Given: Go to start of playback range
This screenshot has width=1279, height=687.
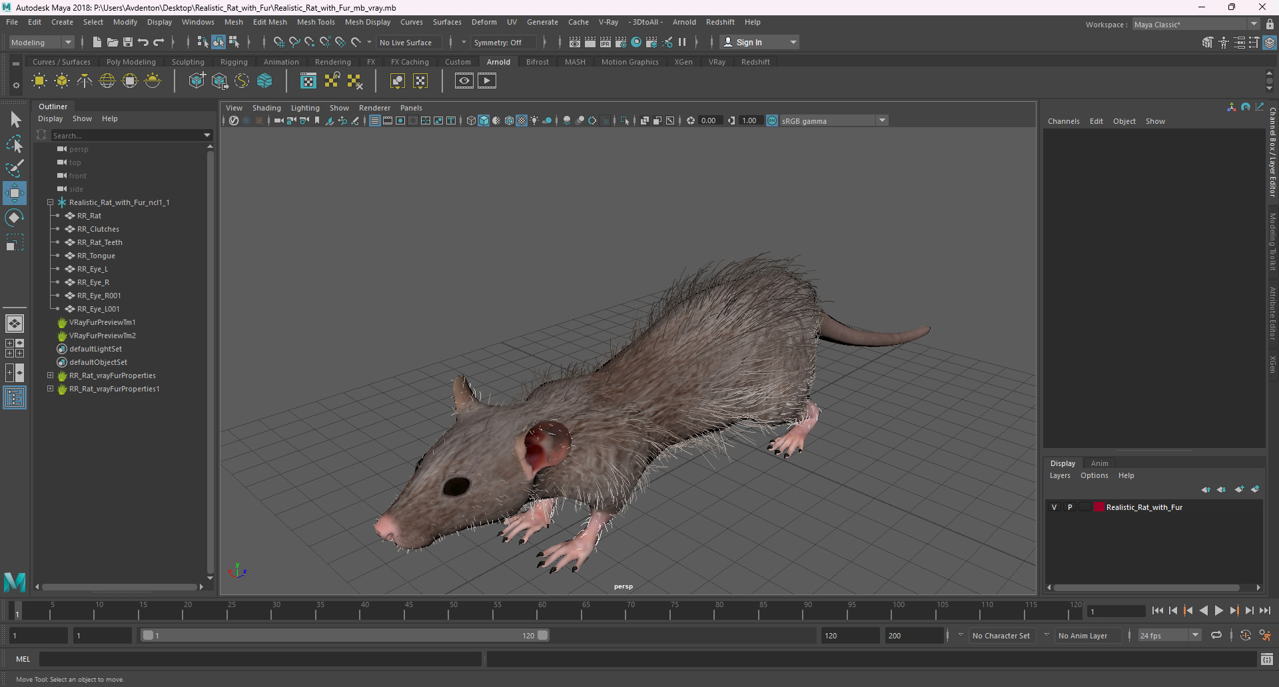Looking at the screenshot, I should tap(1158, 610).
